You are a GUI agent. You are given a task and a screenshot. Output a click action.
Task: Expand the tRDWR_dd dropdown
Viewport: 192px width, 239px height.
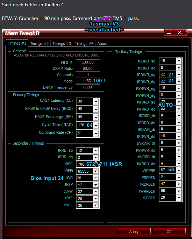click(x=179, y=136)
